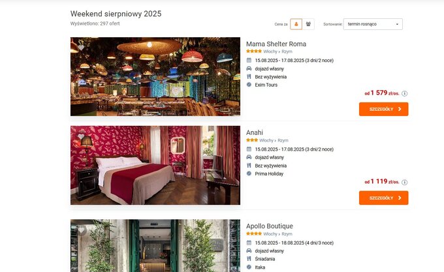This screenshot has height=272, width=444.
Task: Open Anahi hotel title link
Action: [x=254, y=132]
